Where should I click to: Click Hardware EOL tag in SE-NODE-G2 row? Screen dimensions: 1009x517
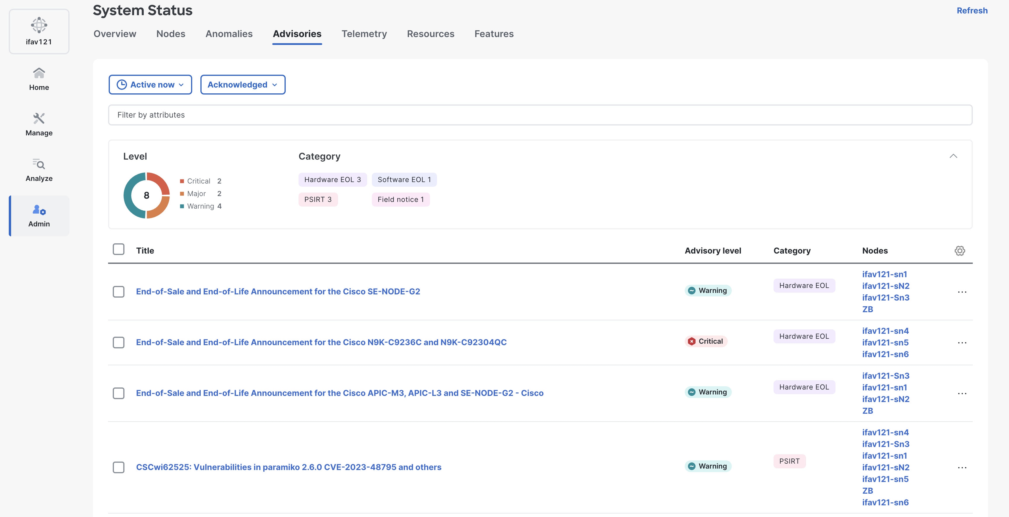tap(804, 285)
